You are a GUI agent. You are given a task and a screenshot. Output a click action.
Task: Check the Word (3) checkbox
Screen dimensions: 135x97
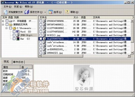(14, 32)
